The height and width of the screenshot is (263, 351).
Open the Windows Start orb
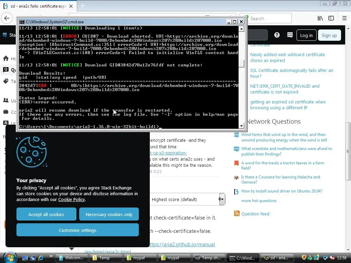point(10,257)
